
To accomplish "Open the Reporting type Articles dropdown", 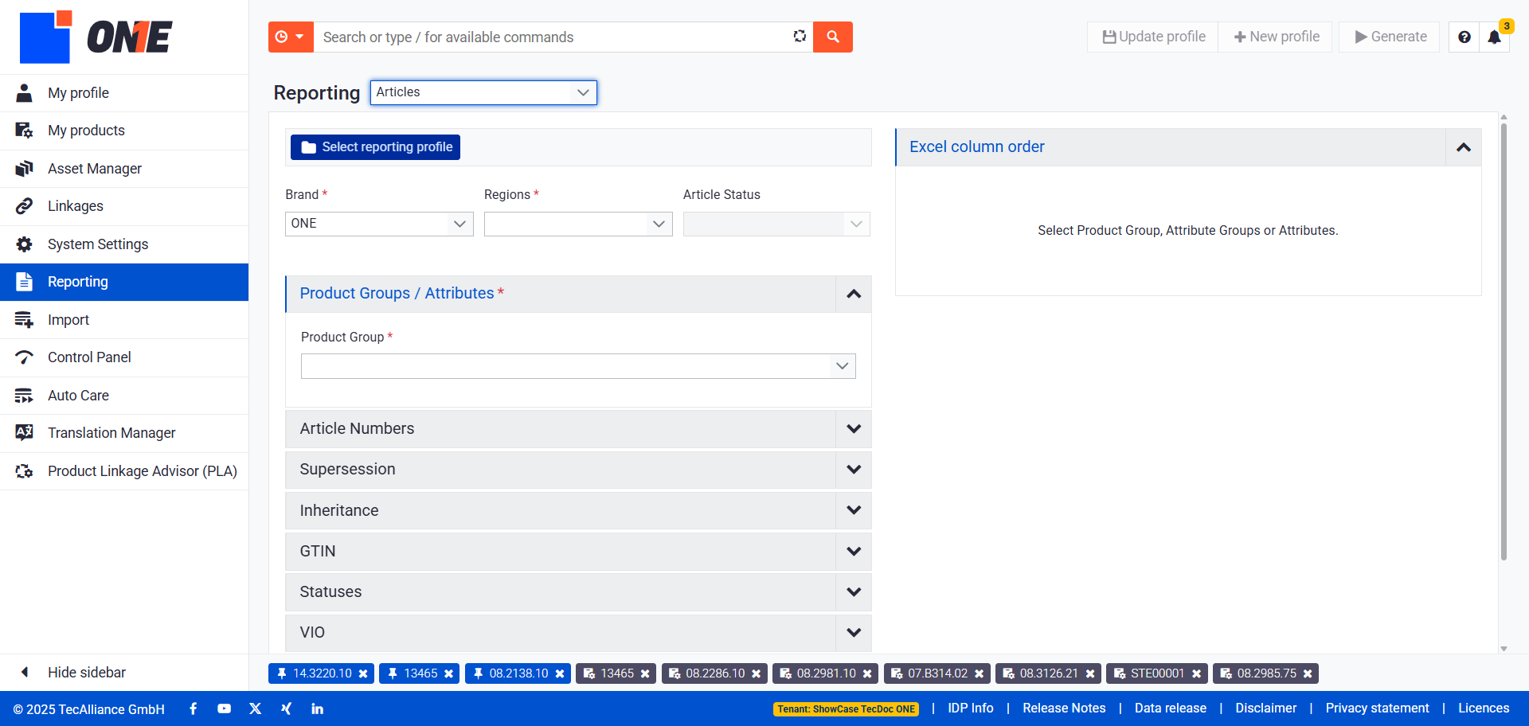I will pyautogui.click(x=483, y=92).
